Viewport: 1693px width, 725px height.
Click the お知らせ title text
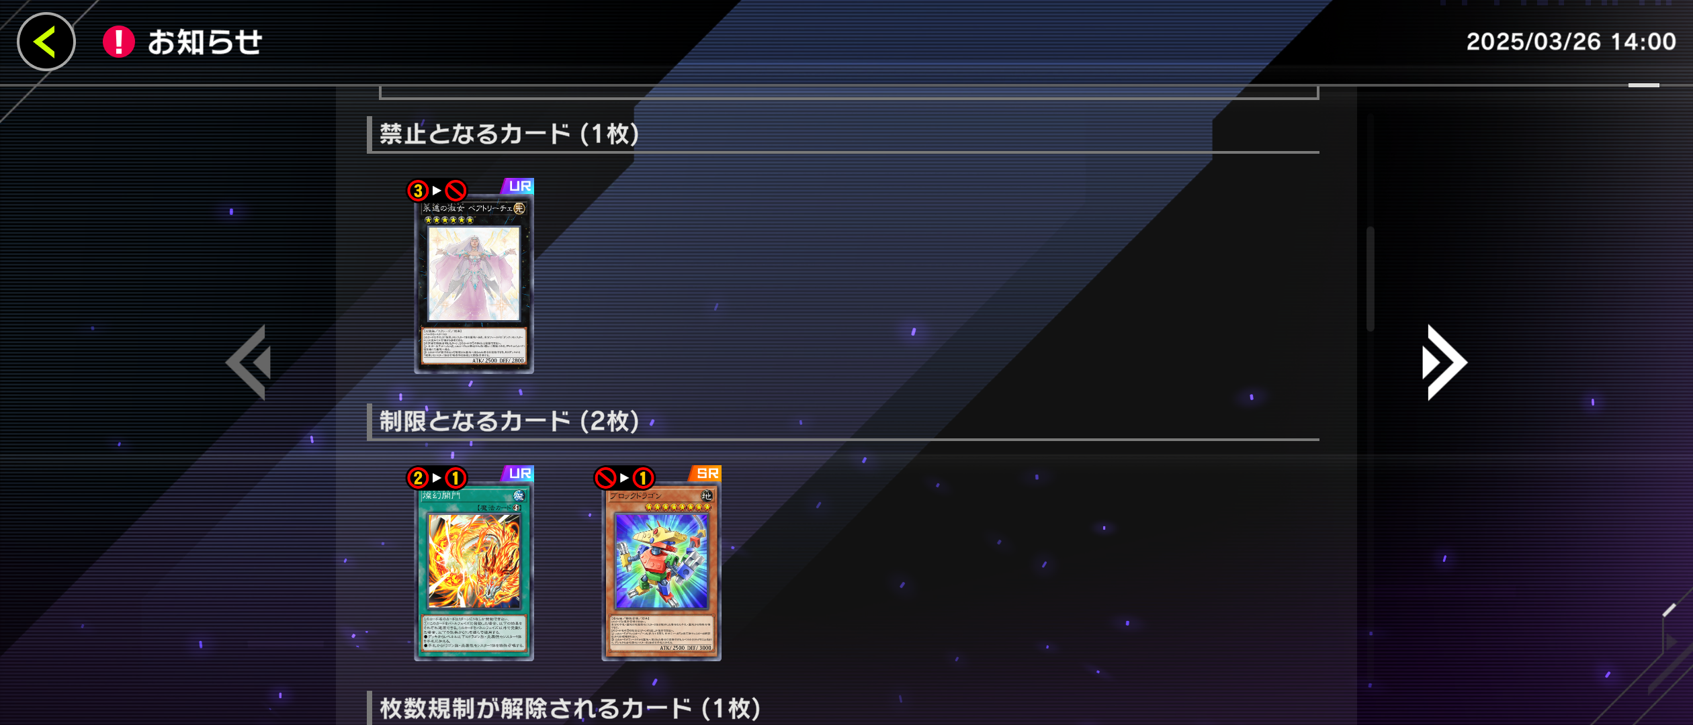pyautogui.click(x=205, y=42)
